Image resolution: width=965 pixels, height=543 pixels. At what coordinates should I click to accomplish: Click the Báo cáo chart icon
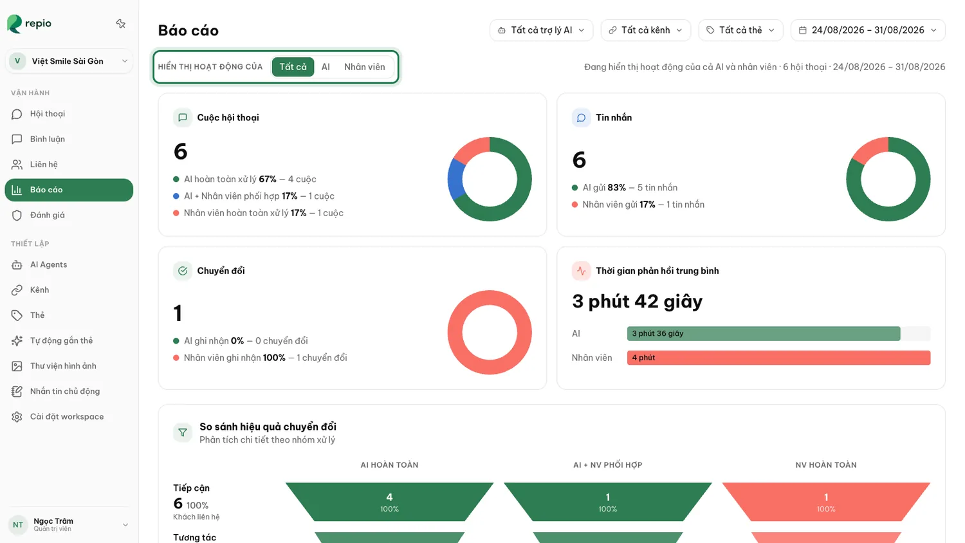pos(17,190)
